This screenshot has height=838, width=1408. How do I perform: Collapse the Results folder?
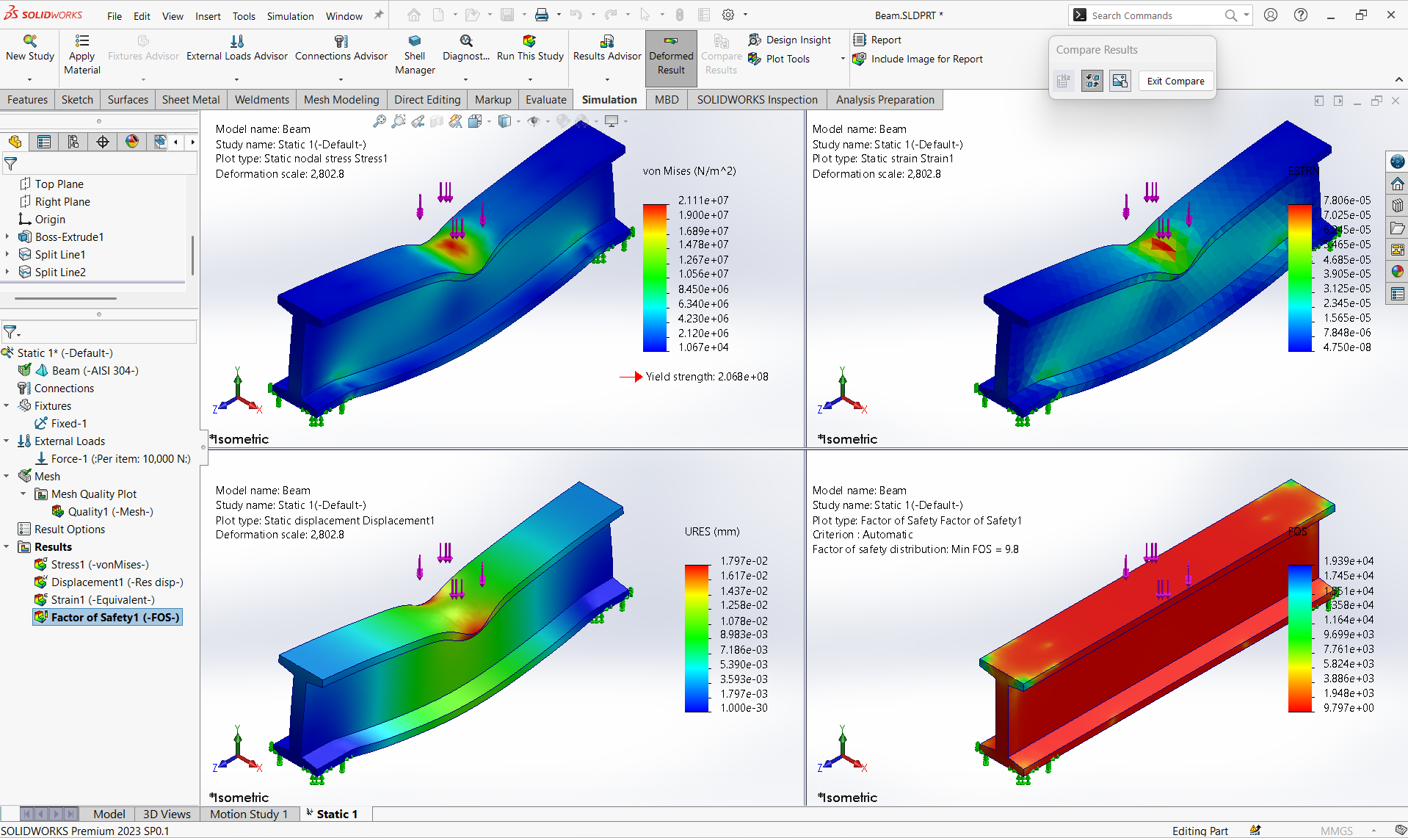pos(7,546)
